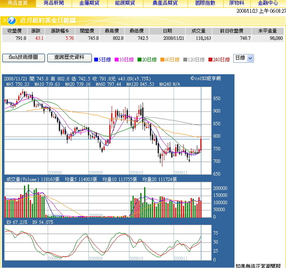286x268 pixels.
Task: Open the 商品首頁 tab
Action: [18, 3]
